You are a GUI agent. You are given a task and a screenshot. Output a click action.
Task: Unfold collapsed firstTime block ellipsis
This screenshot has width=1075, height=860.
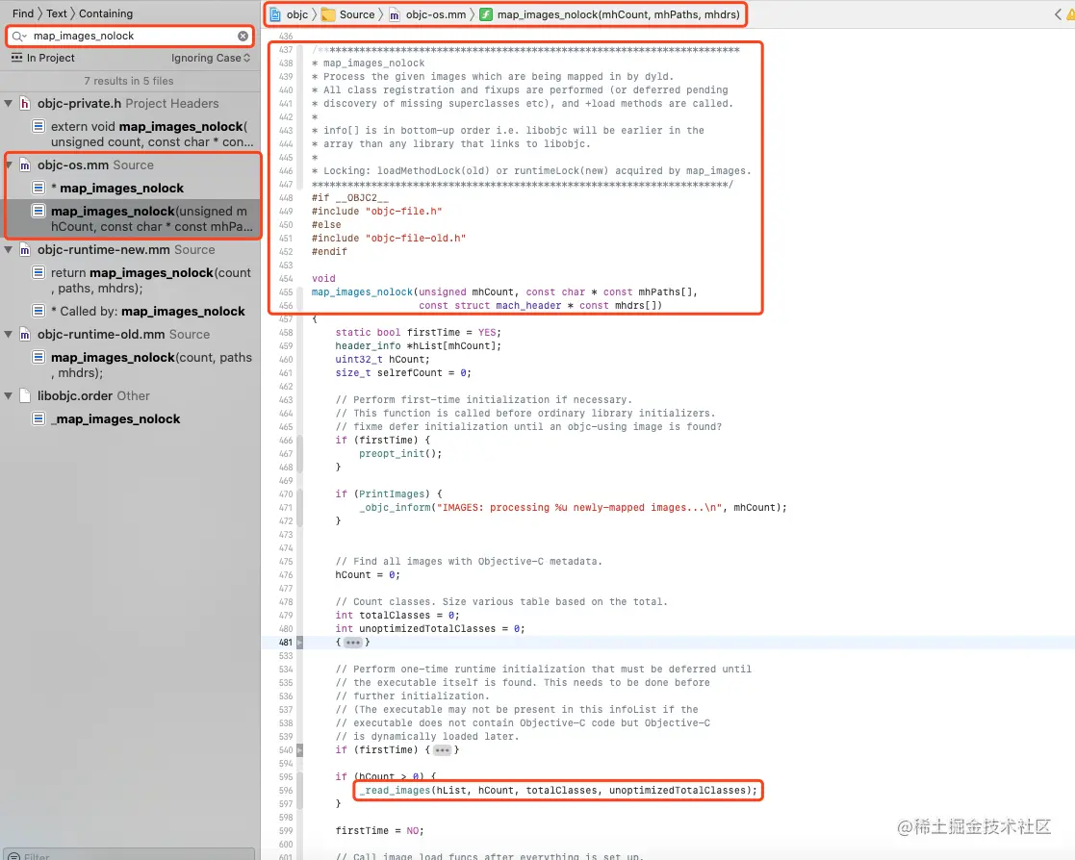443,750
